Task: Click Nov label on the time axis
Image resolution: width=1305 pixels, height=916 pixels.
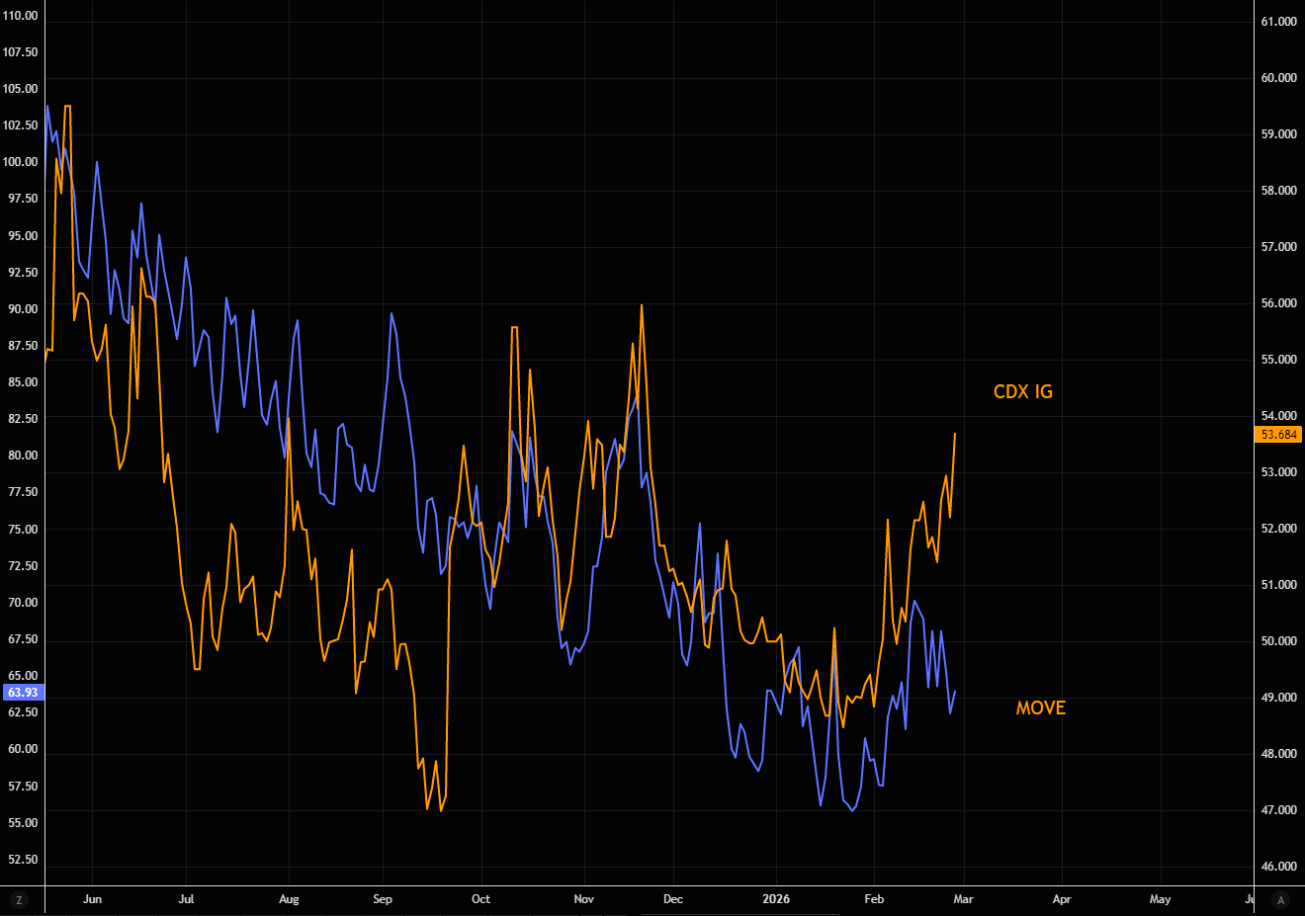Action: 583,899
